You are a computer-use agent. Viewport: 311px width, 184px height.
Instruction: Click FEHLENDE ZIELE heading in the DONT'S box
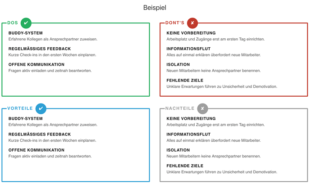pos(185,80)
